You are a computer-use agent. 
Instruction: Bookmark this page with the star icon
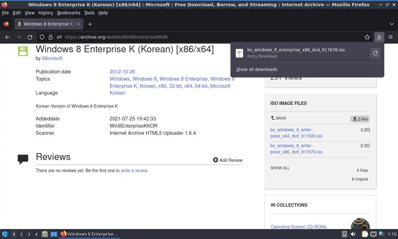point(367,37)
